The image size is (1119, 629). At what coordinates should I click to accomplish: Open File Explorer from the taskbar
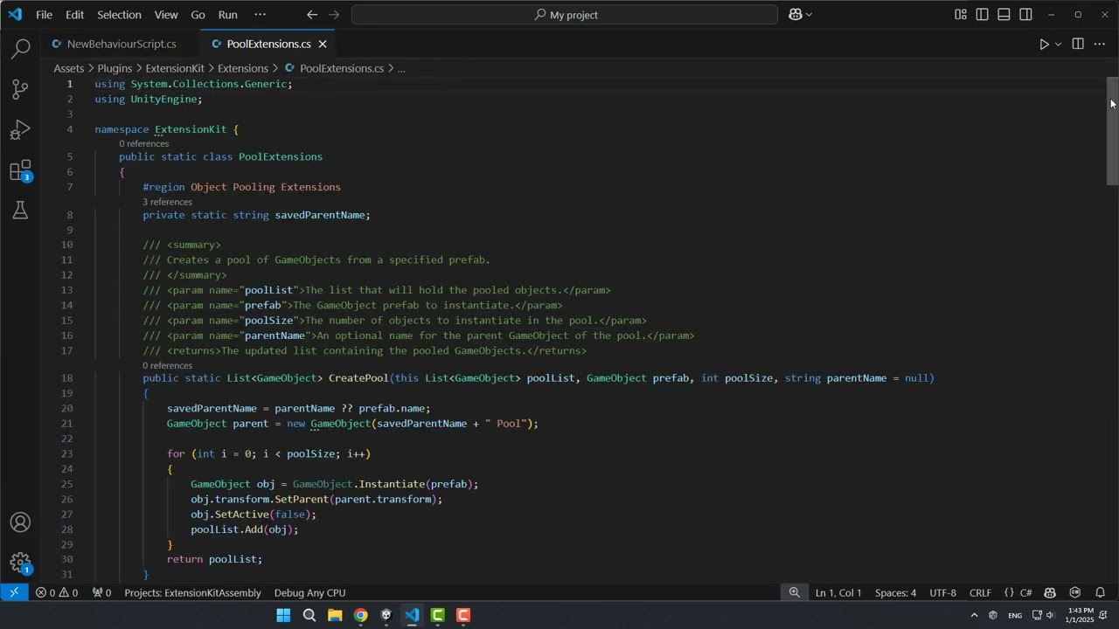(x=335, y=615)
